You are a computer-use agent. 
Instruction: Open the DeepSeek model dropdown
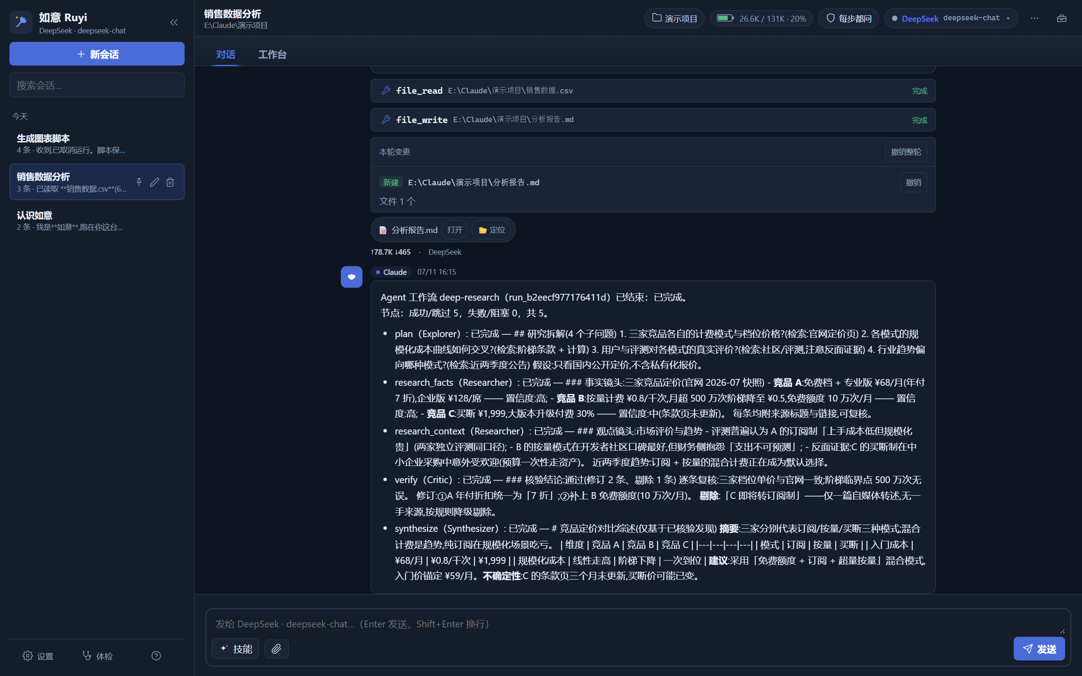click(x=951, y=18)
